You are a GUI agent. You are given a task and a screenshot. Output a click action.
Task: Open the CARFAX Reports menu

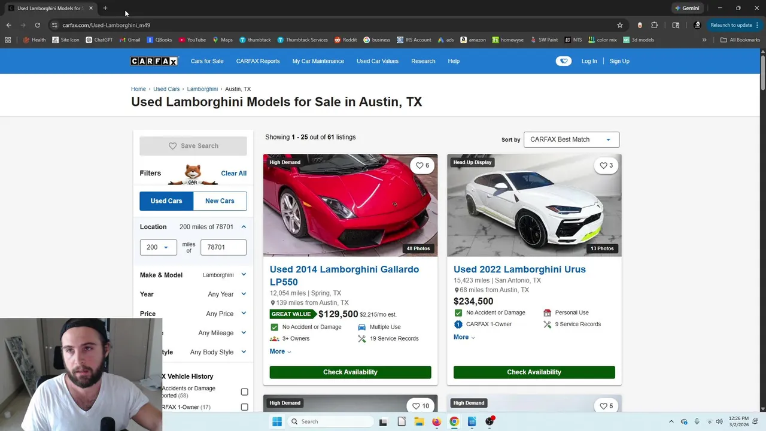[x=258, y=61]
